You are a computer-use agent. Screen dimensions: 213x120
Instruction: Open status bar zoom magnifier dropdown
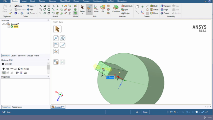tap(199, 112)
